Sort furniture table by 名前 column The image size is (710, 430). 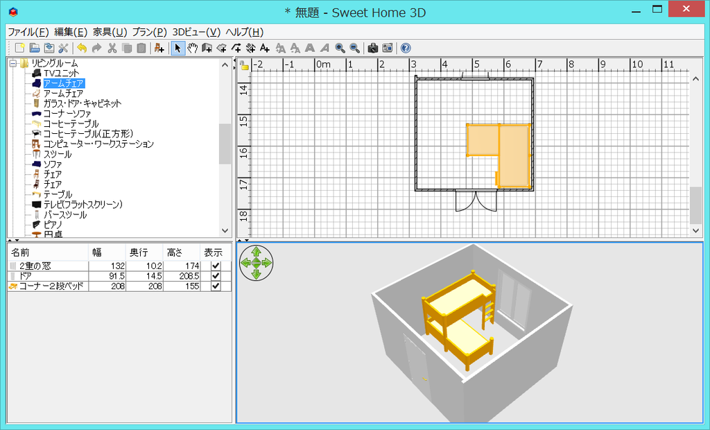[48, 252]
